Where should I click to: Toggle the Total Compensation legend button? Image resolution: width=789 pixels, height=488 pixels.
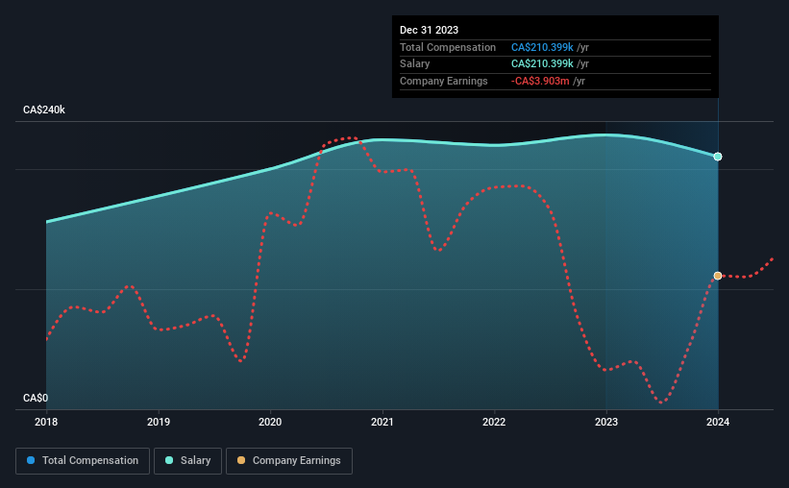pyautogui.click(x=83, y=461)
